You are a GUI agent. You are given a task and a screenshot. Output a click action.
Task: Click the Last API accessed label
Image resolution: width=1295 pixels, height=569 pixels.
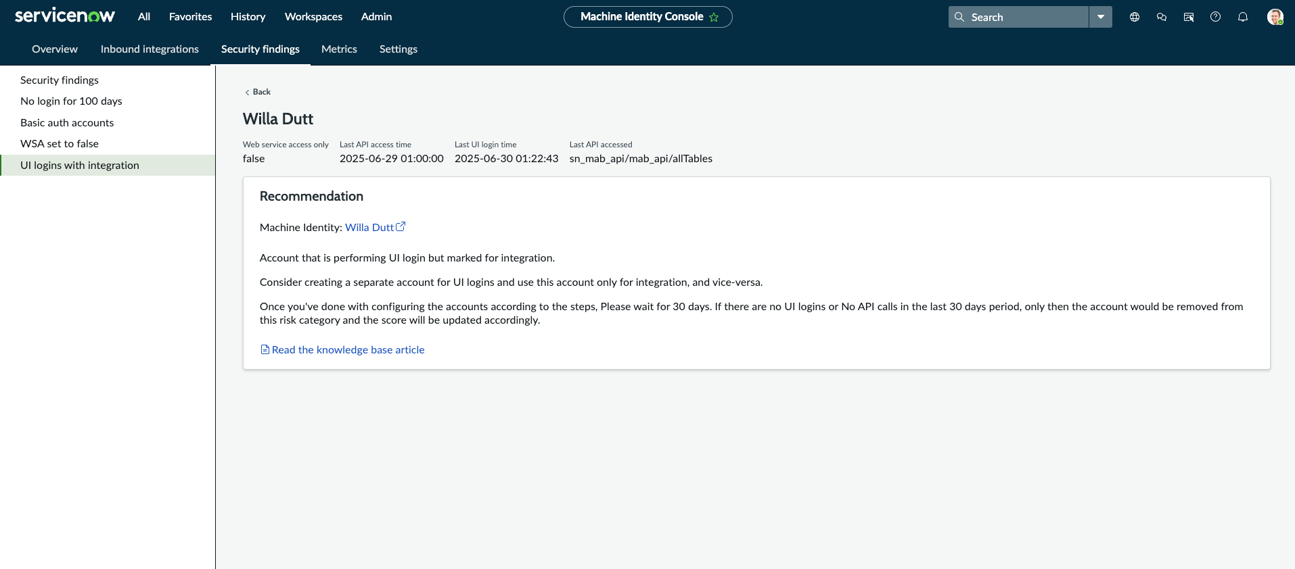coord(601,145)
